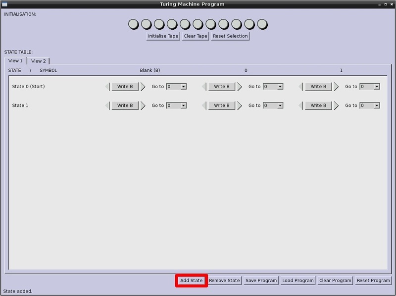Click the Save Program button
Viewport: 396px width, 296px height.
[x=261, y=281]
